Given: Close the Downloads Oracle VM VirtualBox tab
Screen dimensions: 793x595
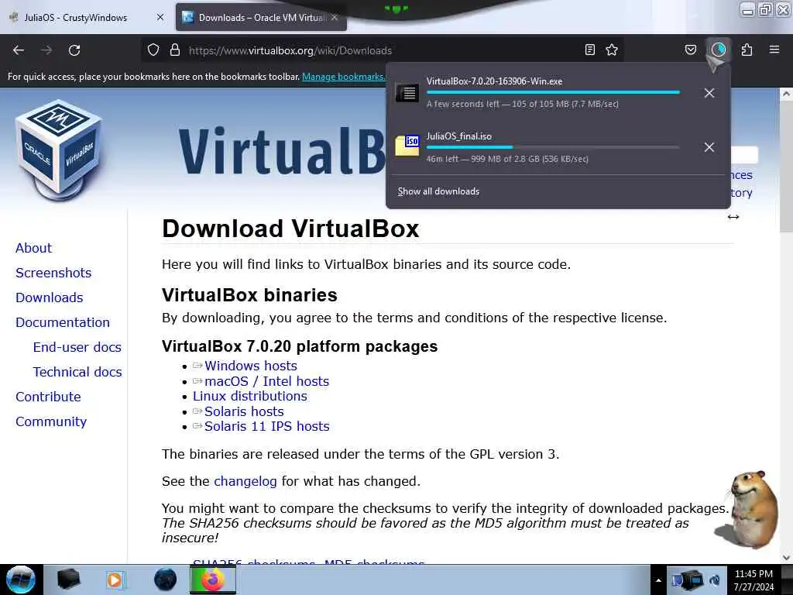Looking at the screenshot, I should coord(335,17).
